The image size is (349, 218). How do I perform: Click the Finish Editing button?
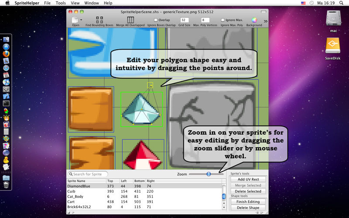coord(248,201)
